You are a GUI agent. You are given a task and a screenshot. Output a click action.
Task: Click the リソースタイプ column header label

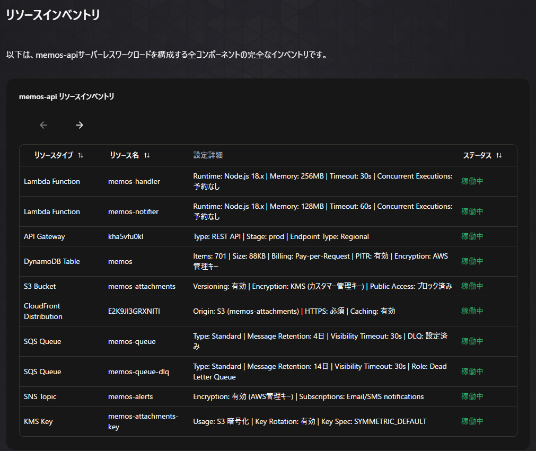coord(54,155)
